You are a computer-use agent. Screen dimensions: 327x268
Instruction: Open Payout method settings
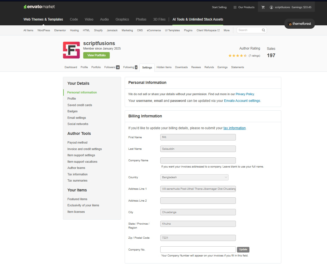click(77, 142)
